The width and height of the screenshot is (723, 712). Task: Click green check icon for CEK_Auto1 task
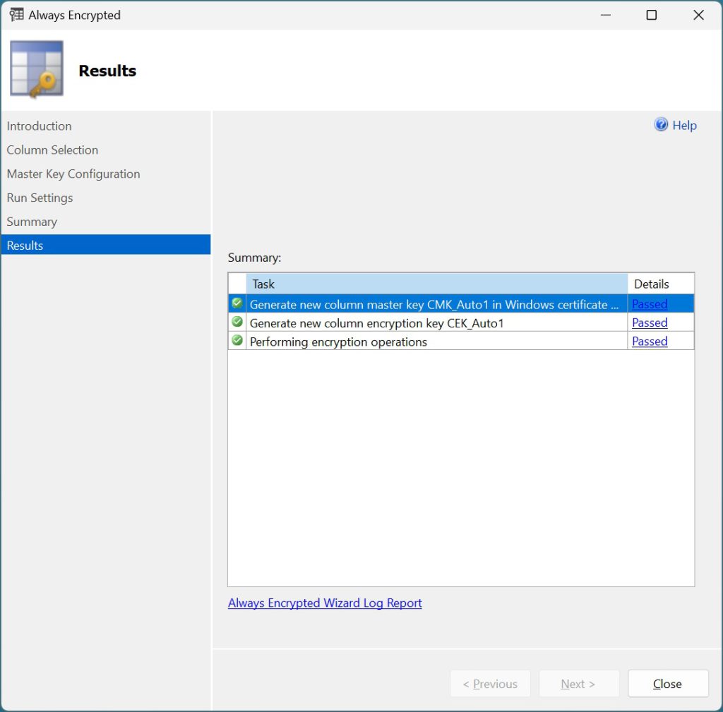pos(237,322)
